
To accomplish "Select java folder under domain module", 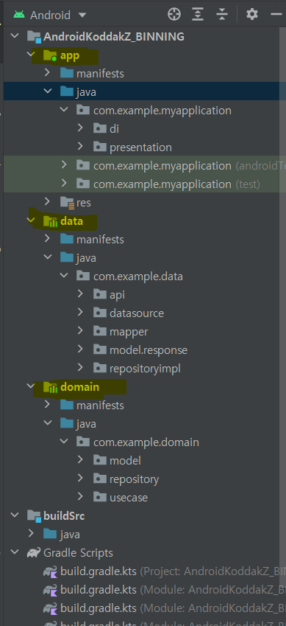I will click(x=78, y=423).
